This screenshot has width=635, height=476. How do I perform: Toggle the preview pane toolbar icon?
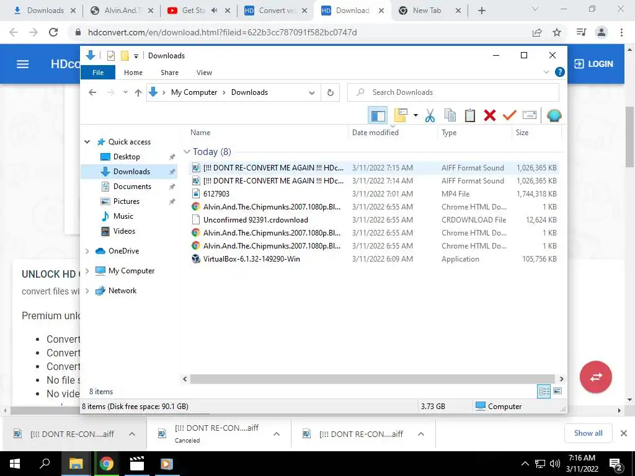tap(378, 116)
